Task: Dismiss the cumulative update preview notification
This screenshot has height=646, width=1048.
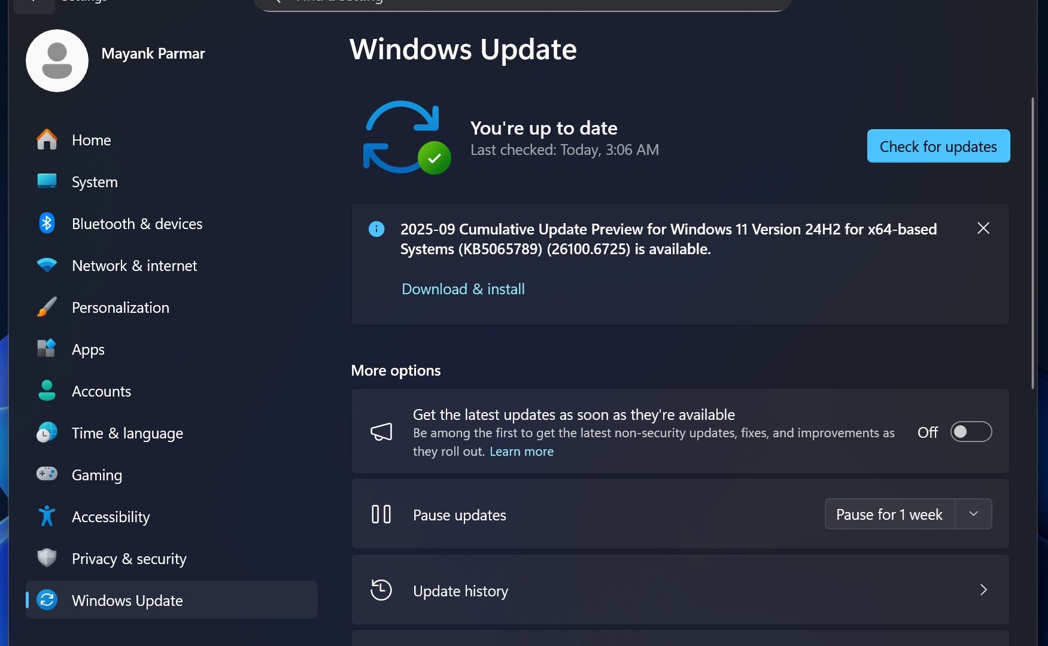Action: 983,228
